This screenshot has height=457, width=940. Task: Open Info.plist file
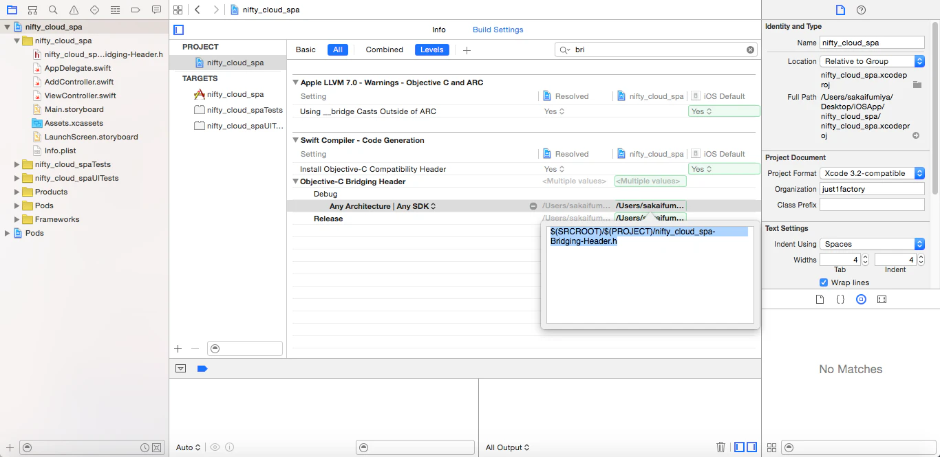point(60,151)
